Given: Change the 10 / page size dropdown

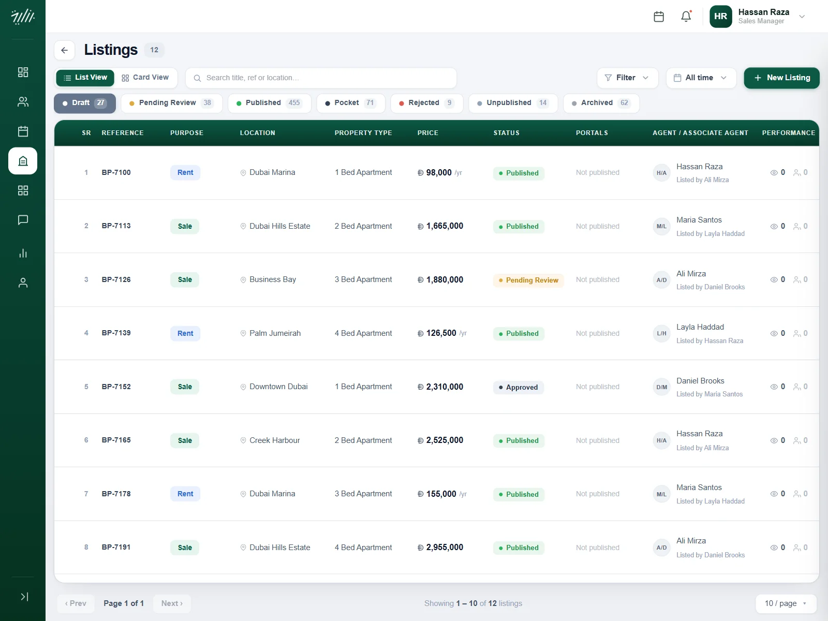Looking at the screenshot, I should [786, 603].
